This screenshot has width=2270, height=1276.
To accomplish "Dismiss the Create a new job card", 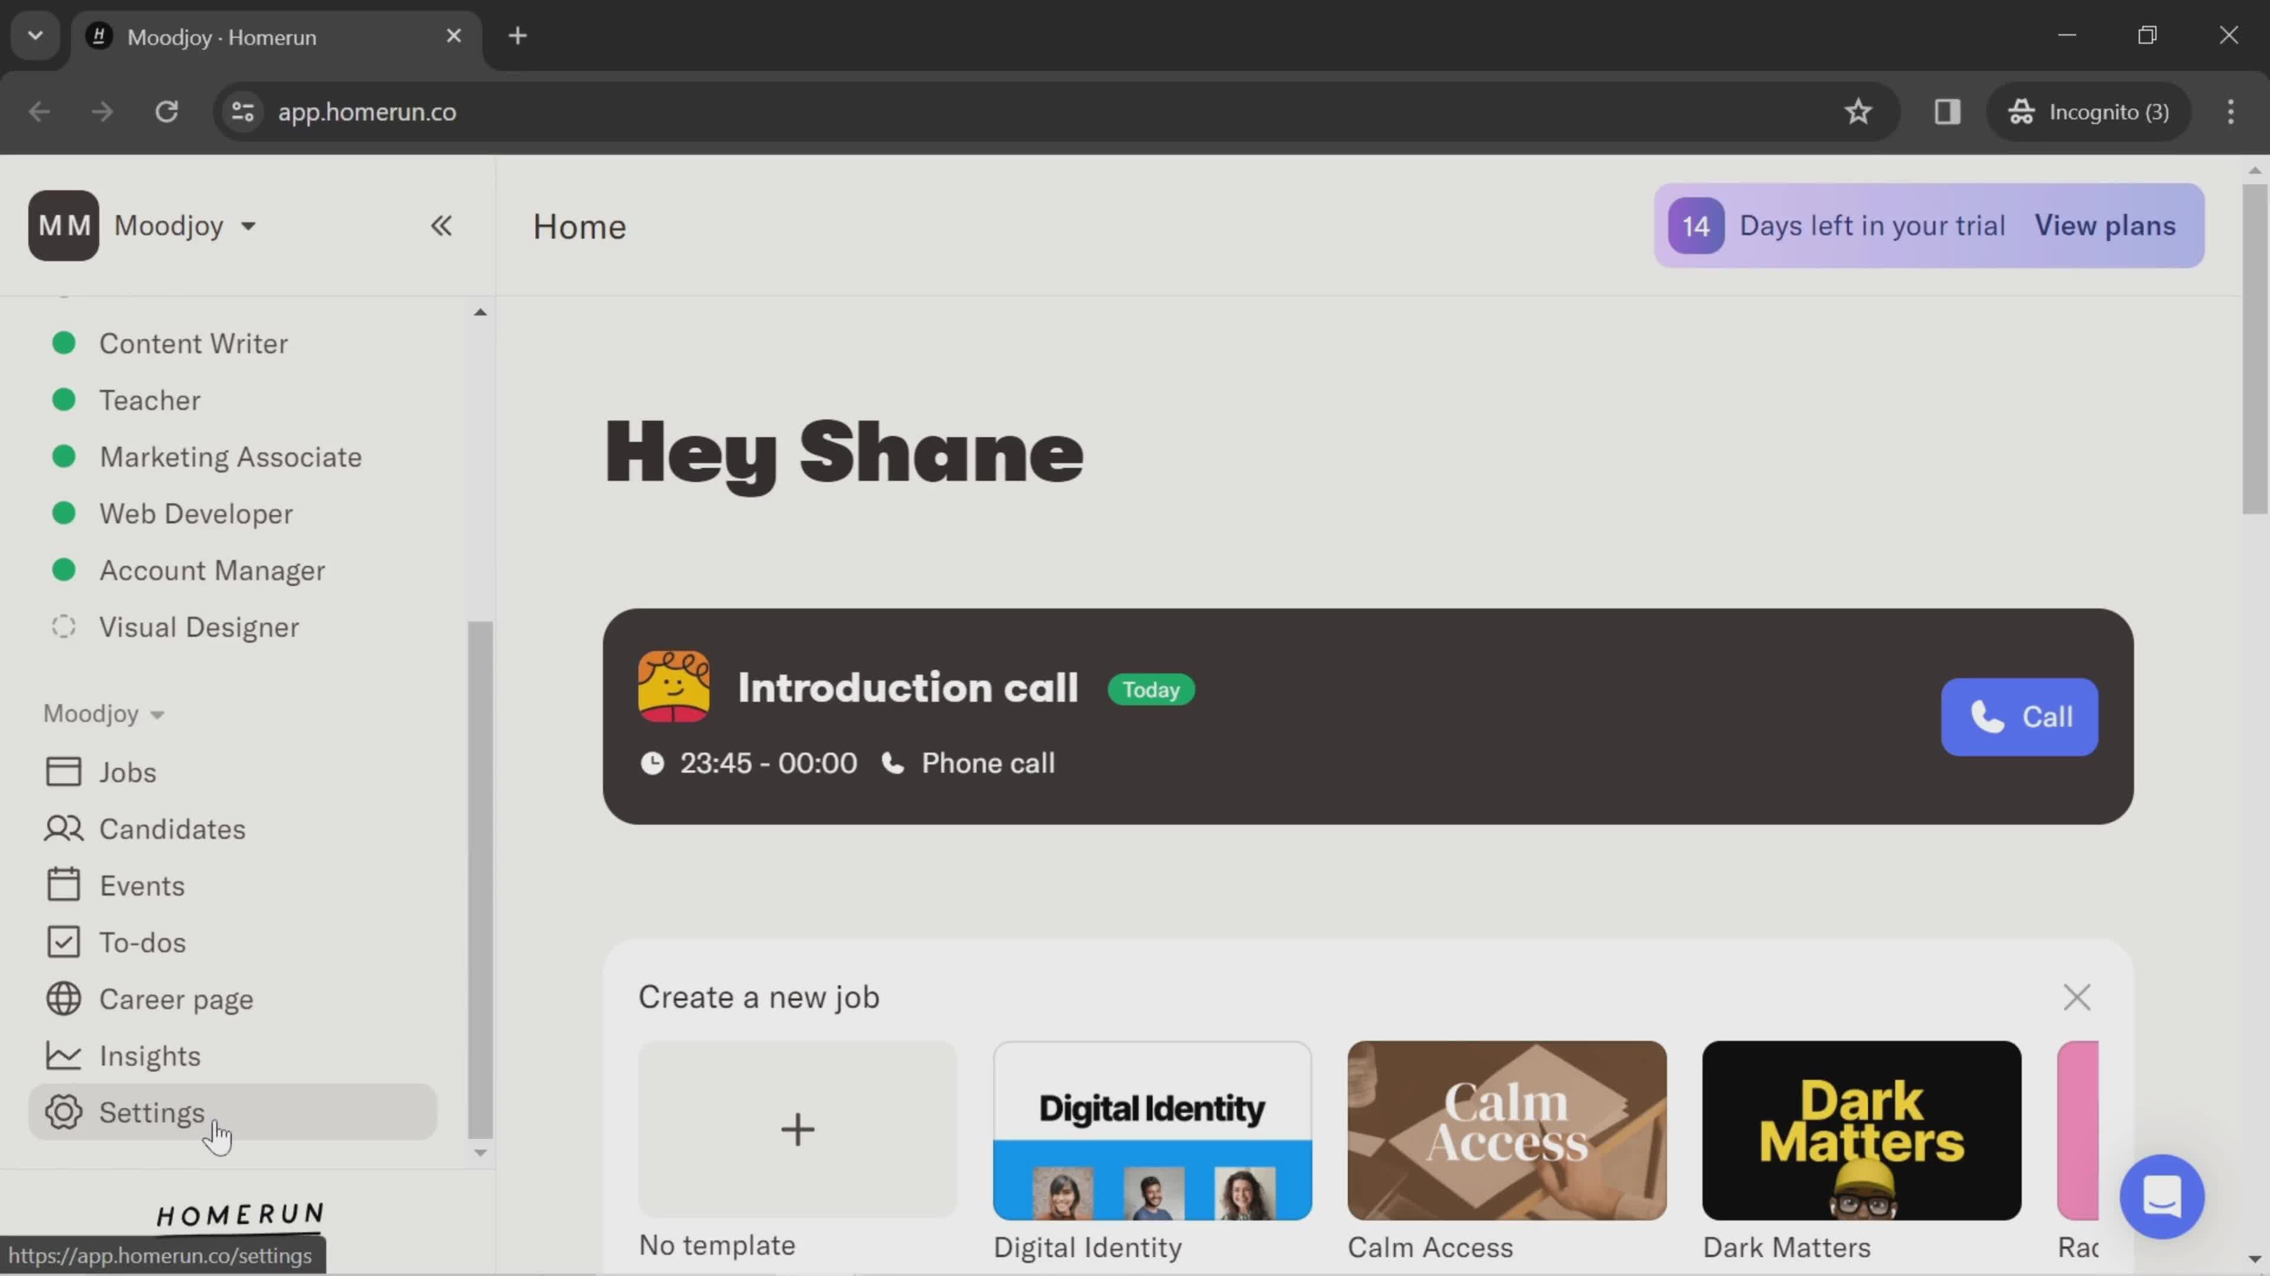I will click(2078, 997).
